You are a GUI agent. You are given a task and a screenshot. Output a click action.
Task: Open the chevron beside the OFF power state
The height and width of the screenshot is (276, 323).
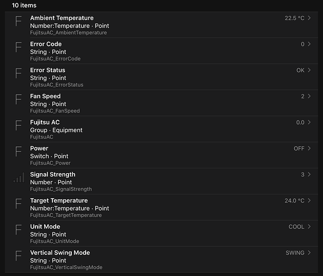click(x=309, y=148)
